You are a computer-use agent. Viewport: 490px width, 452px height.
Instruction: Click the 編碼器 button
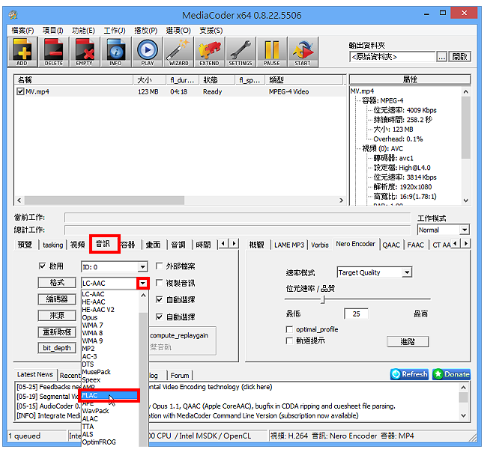point(57,299)
